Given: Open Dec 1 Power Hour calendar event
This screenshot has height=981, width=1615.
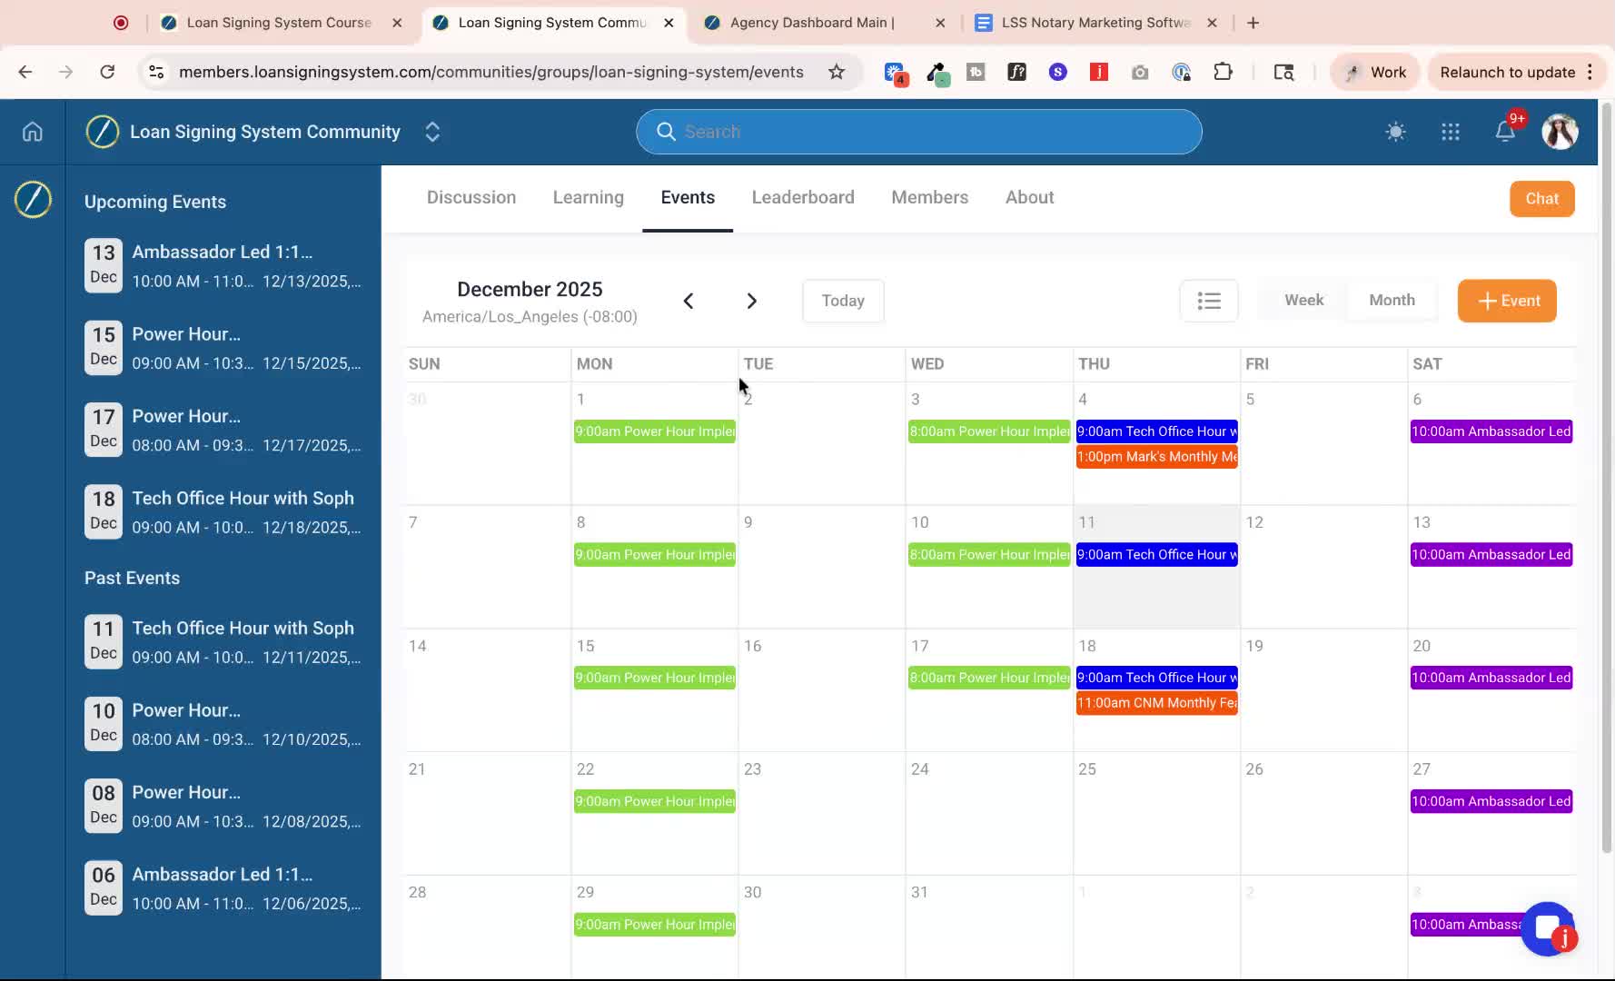Looking at the screenshot, I should pos(654,431).
